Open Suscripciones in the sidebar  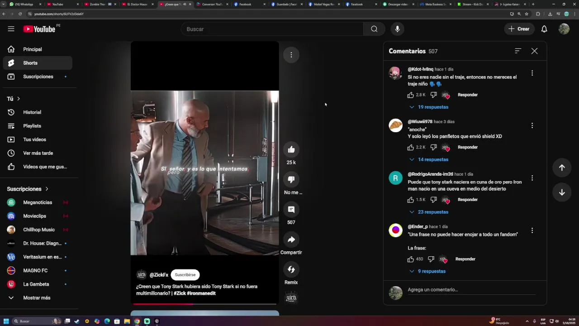[x=37, y=77]
